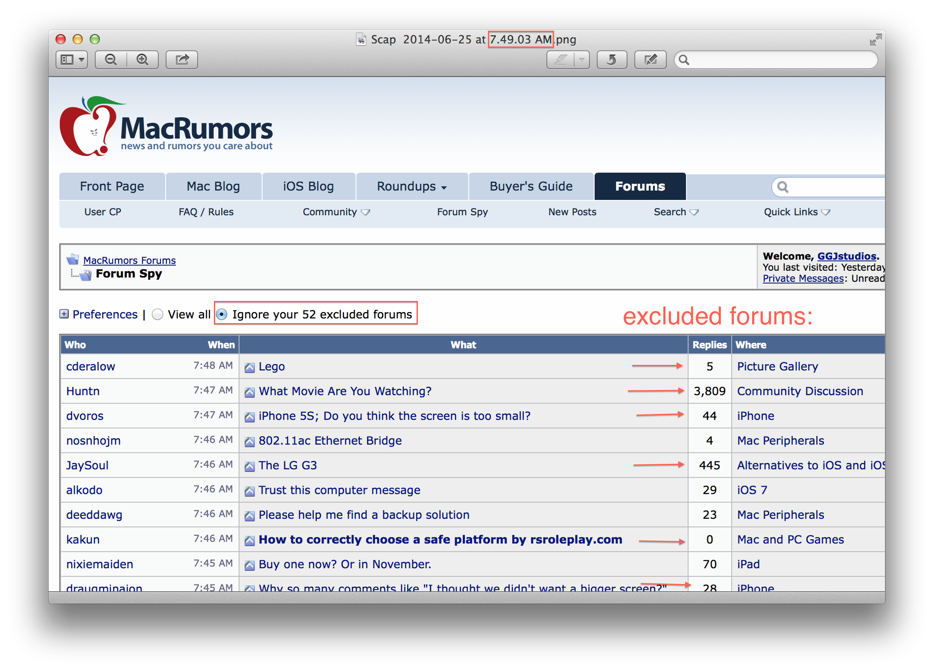This screenshot has width=934, height=671.
Task: Open the Trust this computer message thread
Action: [x=339, y=490]
